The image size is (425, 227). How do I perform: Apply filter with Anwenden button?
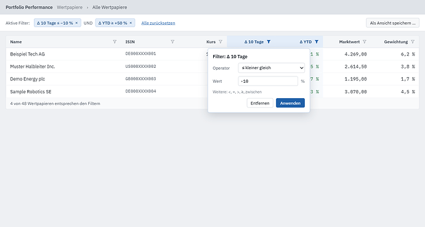pyautogui.click(x=290, y=103)
